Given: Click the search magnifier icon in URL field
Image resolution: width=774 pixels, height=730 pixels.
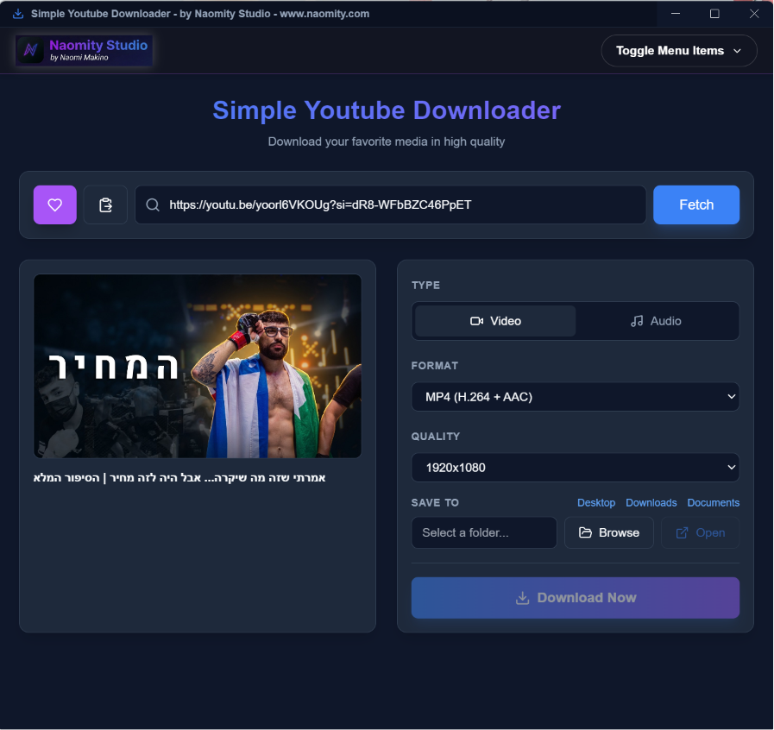Looking at the screenshot, I should coord(153,205).
